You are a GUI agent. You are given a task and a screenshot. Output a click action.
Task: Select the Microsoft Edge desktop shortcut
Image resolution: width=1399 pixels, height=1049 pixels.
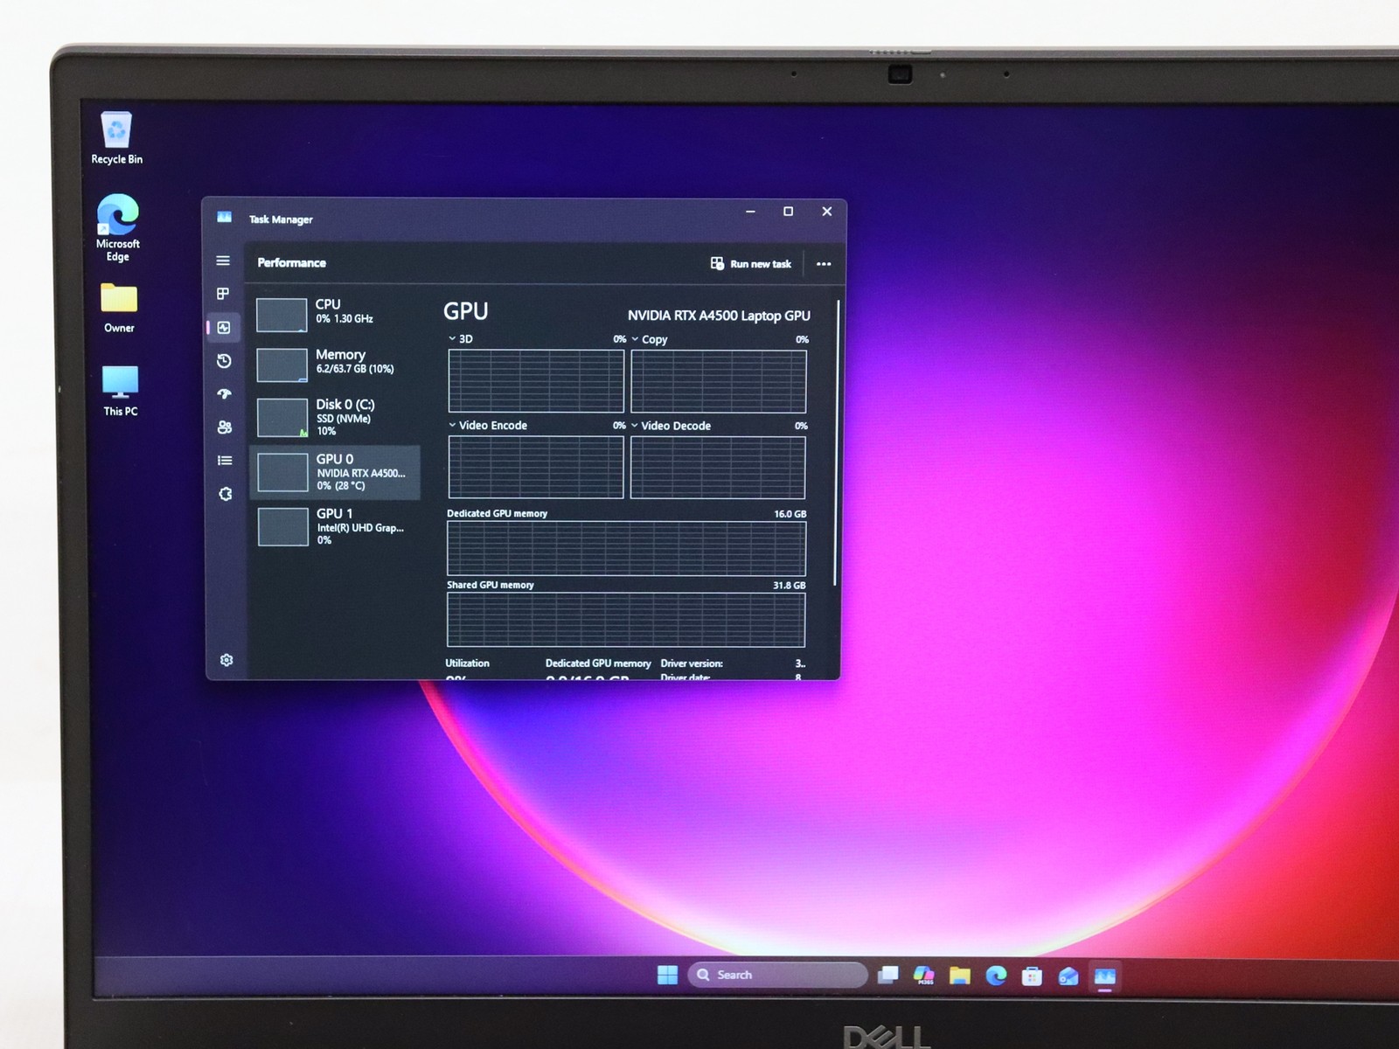coord(118,228)
